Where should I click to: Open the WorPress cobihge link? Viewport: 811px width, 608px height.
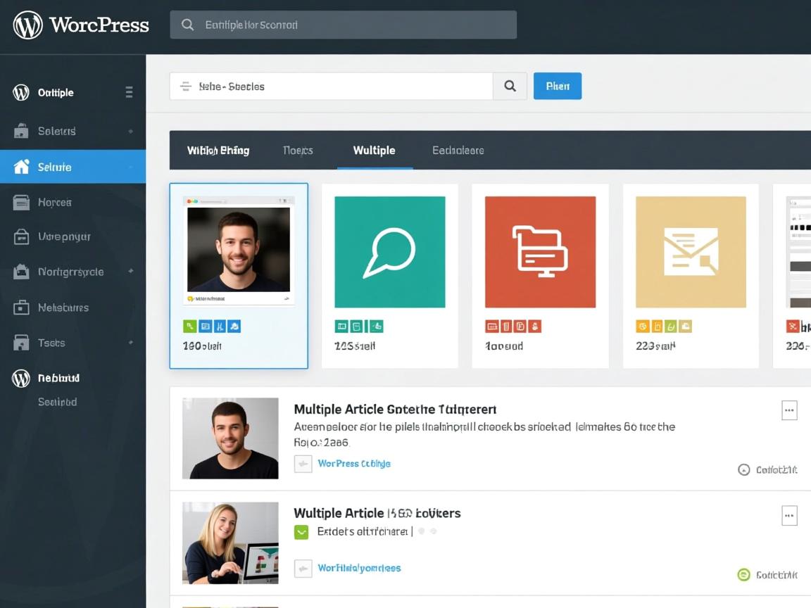354,464
